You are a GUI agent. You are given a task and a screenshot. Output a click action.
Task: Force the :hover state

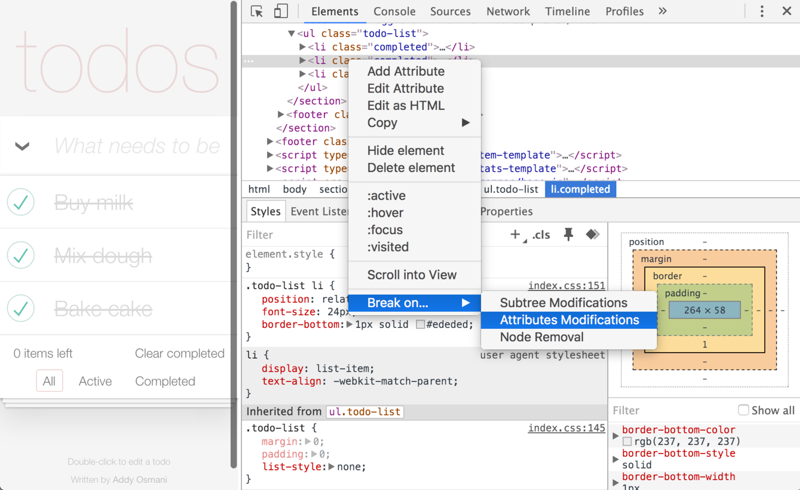coord(414,212)
